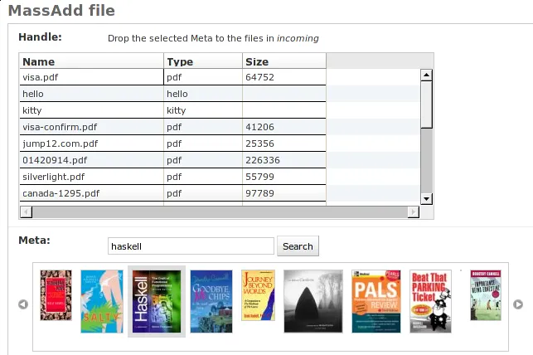Image resolution: width=533 pixels, height=355 pixels.
Task: Click the carousel next arrow icon
Action: point(518,304)
